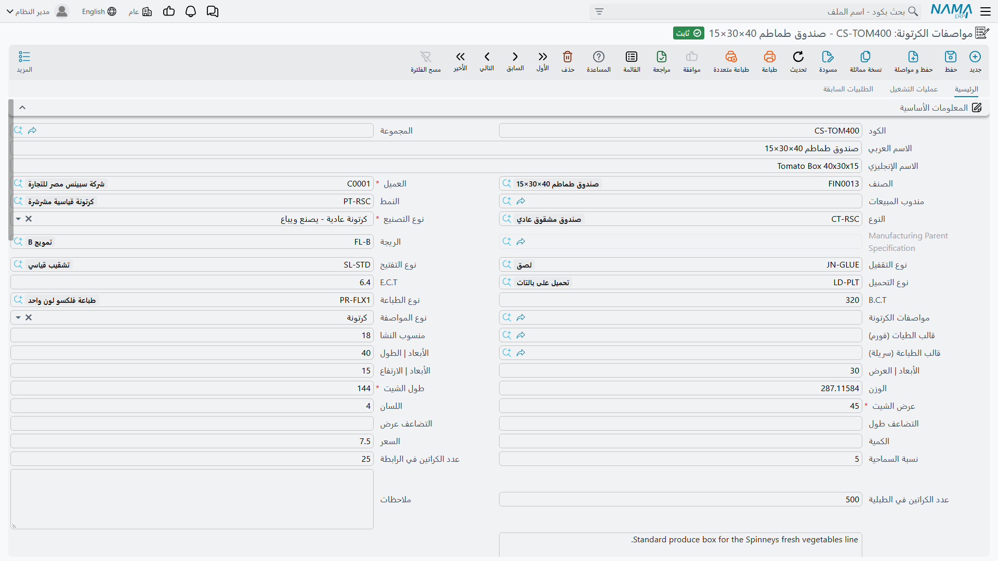Open link arrow in printing die (قالب الطباعة) field
Image resolution: width=998 pixels, height=561 pixels.
coord(521,353)
